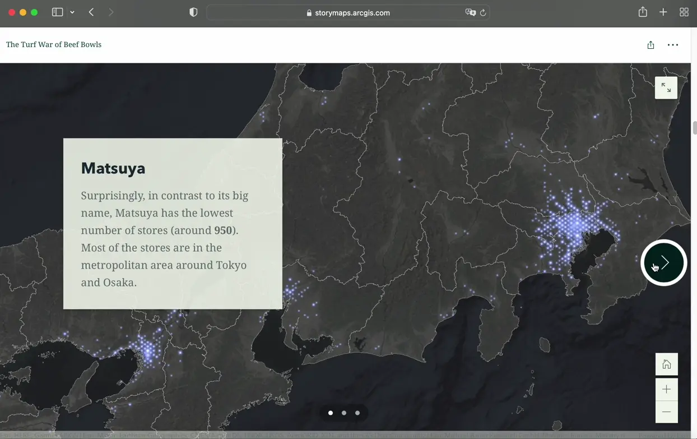Open the story's more options menu
697x439 pixels.
673,45
